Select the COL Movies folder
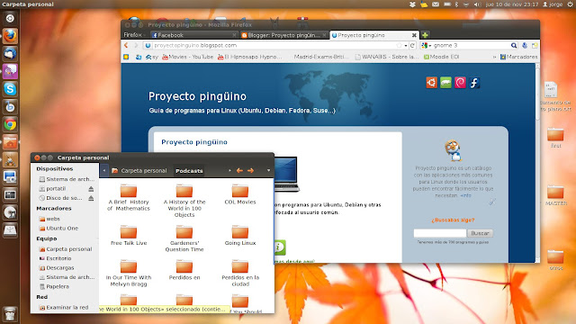 point(240,195)
